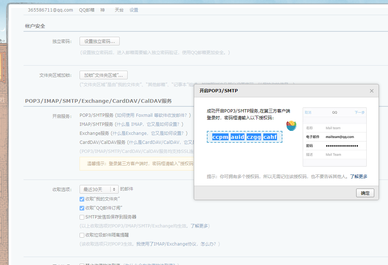Click the QQ邮箱 label at top
388x265 pixels.
click(x=87, y=10)
